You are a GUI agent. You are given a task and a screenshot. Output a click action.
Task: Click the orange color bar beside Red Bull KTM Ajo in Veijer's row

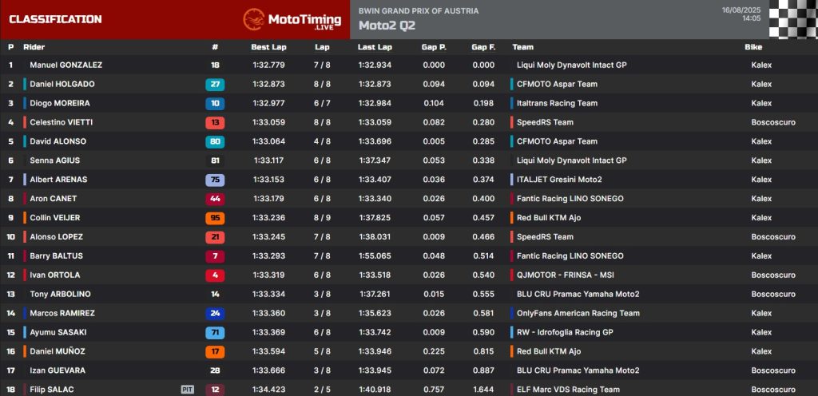click(511, 218)
